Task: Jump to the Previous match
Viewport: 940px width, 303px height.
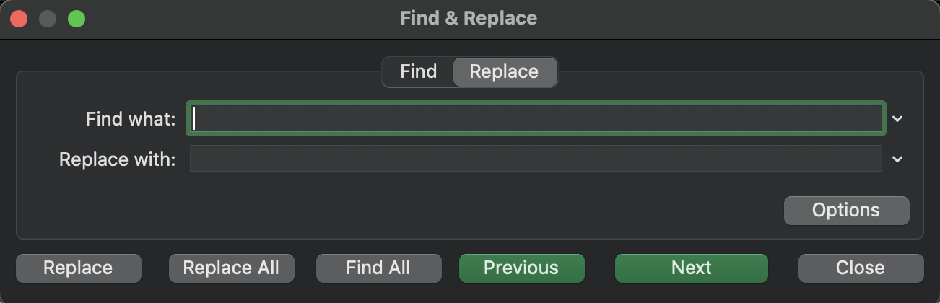Action: (521, 268)
